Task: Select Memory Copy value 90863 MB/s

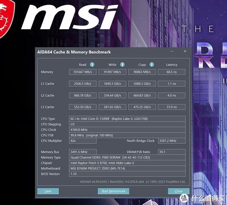Action: (142, 72)
